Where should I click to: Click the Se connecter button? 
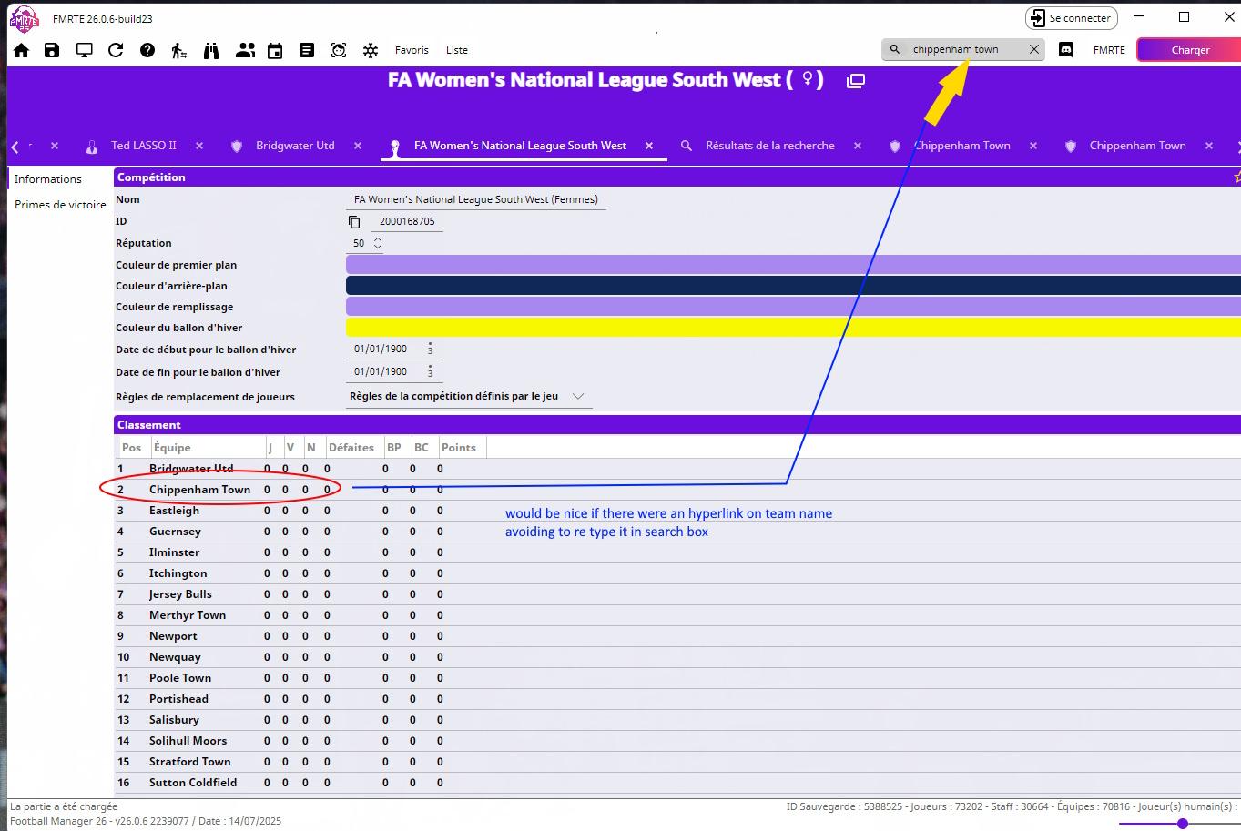[1071, 18]
